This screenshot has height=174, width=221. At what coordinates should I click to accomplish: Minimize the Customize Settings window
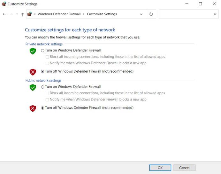(x=187, y=4)
